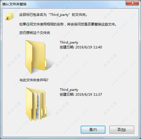Click Third_party name created at 11:37
The image size is (141, 139).
[69, 90]
